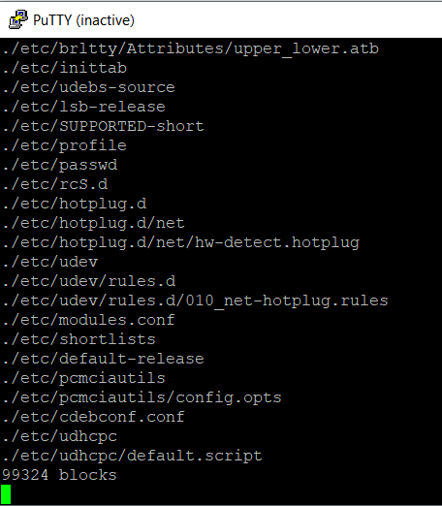The image size is (442, 506).
Task: Click the PuTTY icon in title bar
Action: (x=18, y=19)
